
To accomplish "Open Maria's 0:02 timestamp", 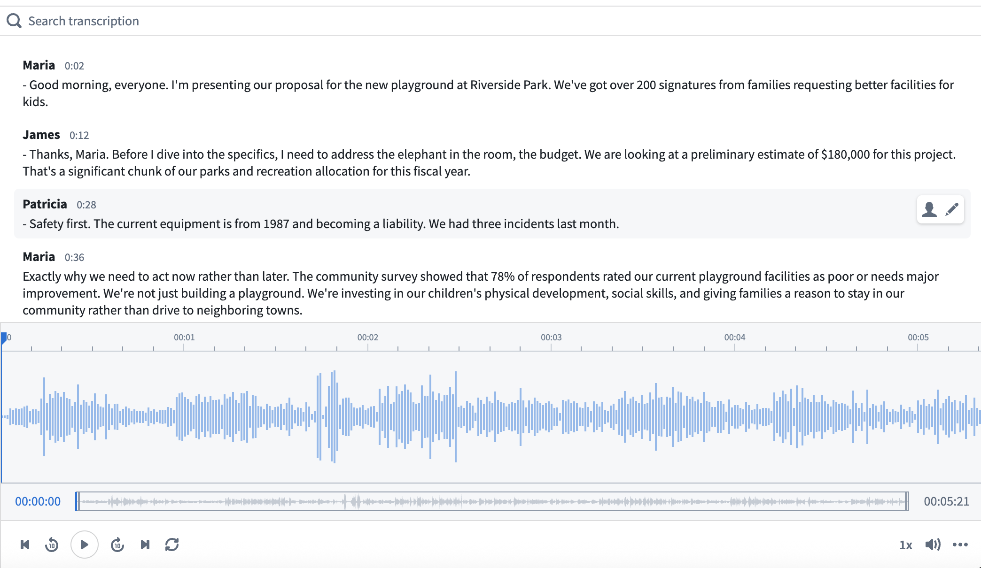I will (74, 65).
